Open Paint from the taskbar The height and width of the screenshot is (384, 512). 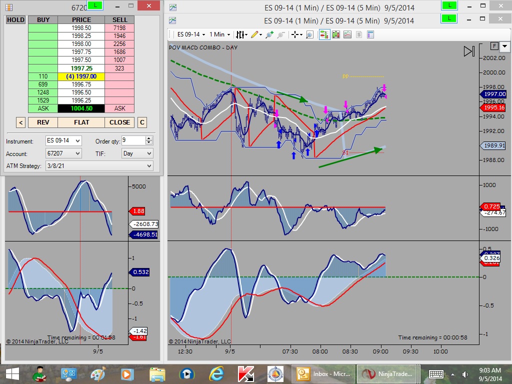98,374
